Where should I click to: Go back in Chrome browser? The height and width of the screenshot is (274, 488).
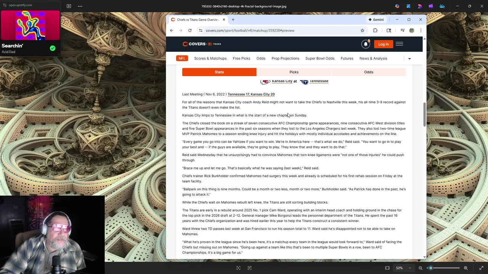click(x=172, y=30)
